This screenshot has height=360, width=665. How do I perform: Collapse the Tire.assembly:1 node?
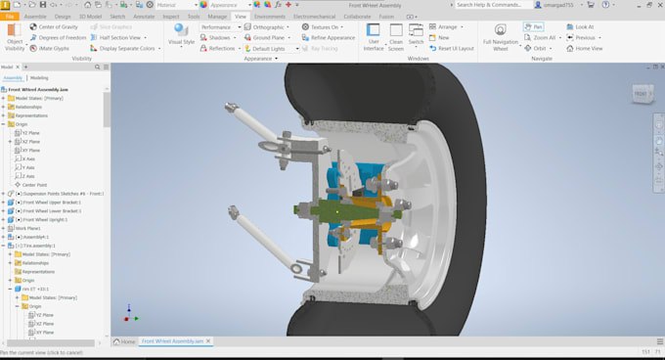pos(3,246)
